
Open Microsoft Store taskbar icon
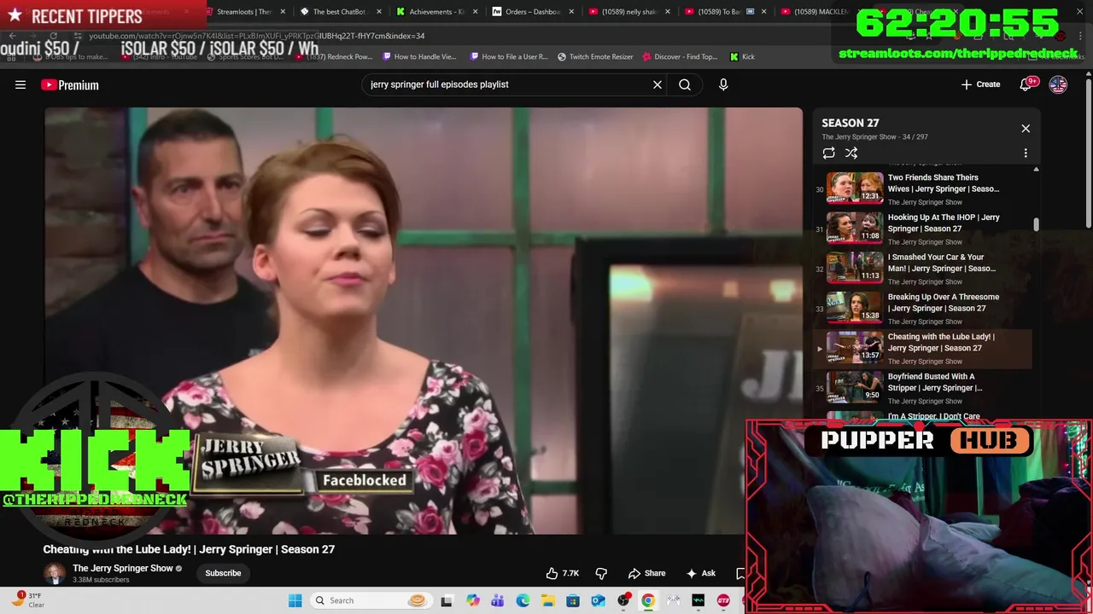(573, 600)
